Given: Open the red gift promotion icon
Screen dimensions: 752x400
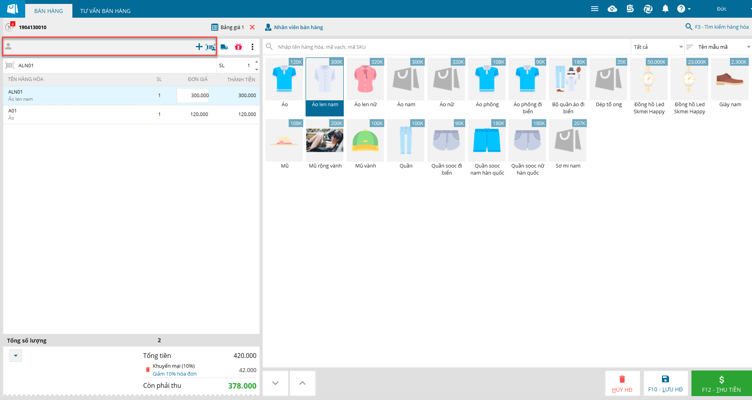Looking at the screenshot, I should (238, 47).
